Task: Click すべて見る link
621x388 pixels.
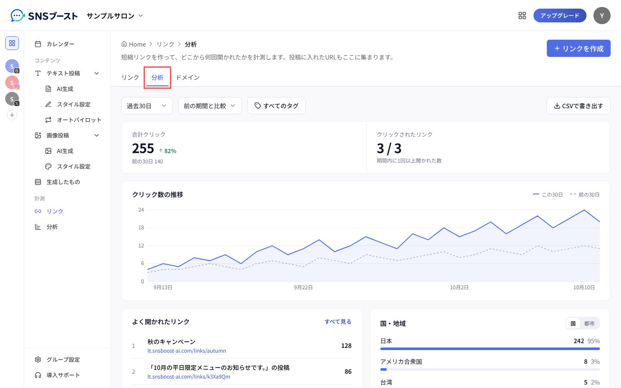Action: (338, 322)
